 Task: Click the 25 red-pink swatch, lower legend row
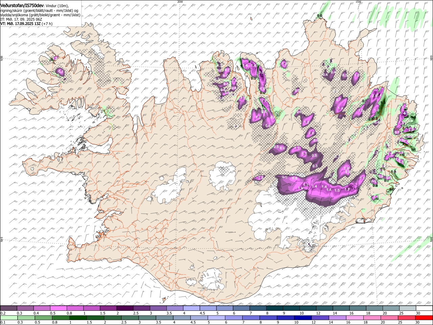tap(406, 318)
